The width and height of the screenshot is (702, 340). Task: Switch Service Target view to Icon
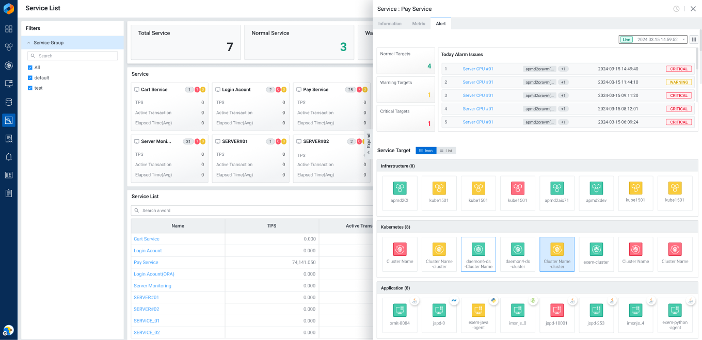426,151
